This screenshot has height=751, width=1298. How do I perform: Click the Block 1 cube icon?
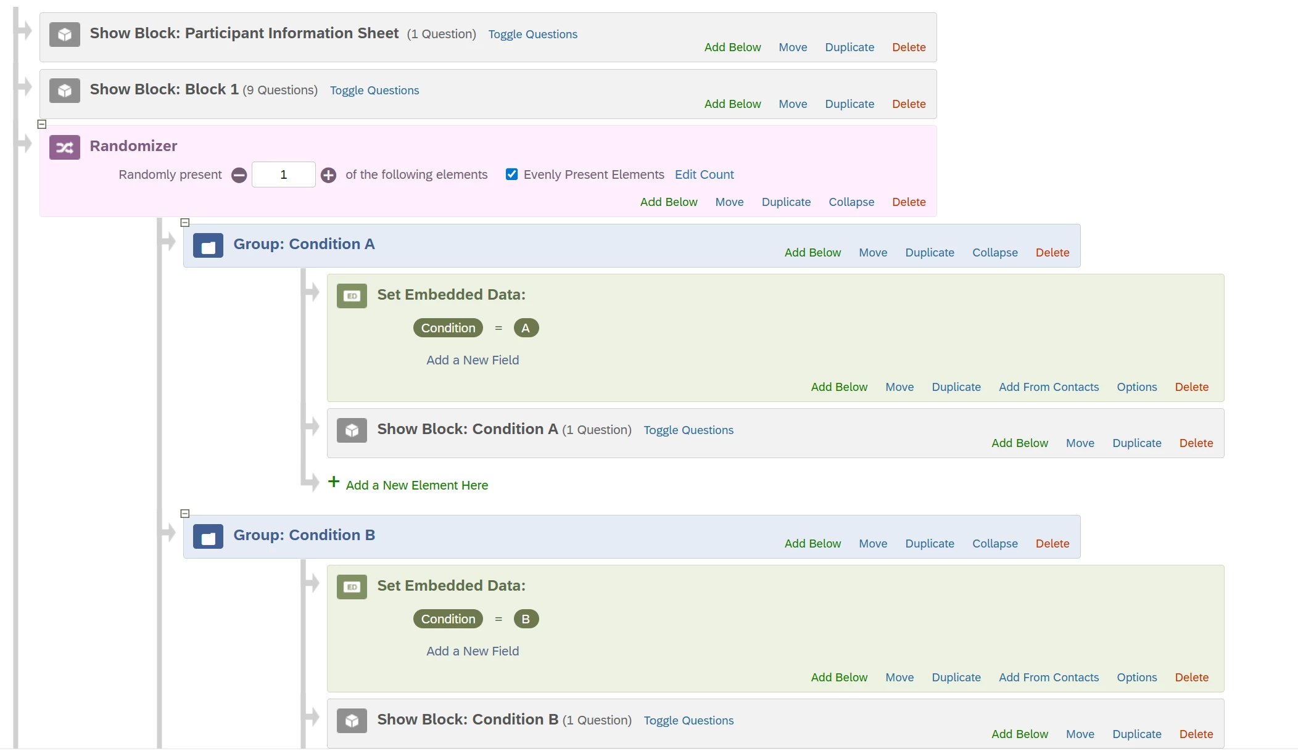coord(65,91)
